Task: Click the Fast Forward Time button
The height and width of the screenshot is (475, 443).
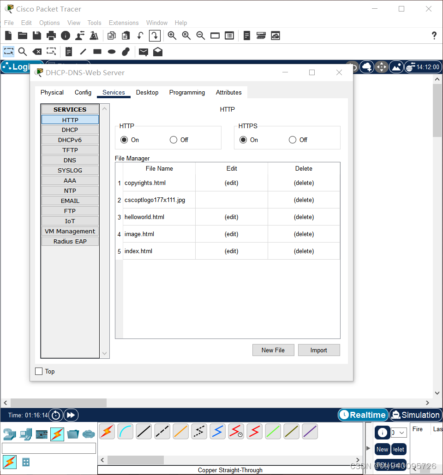Action: point(71,415)
